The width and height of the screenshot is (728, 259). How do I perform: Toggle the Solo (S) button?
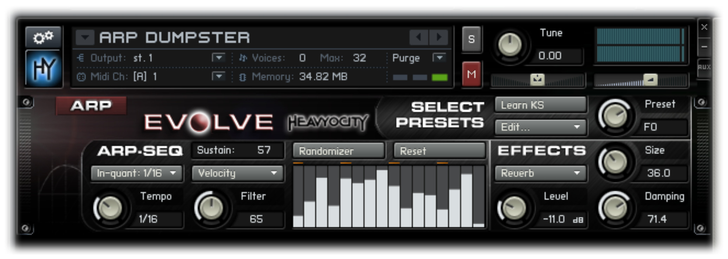click(471, 39)
